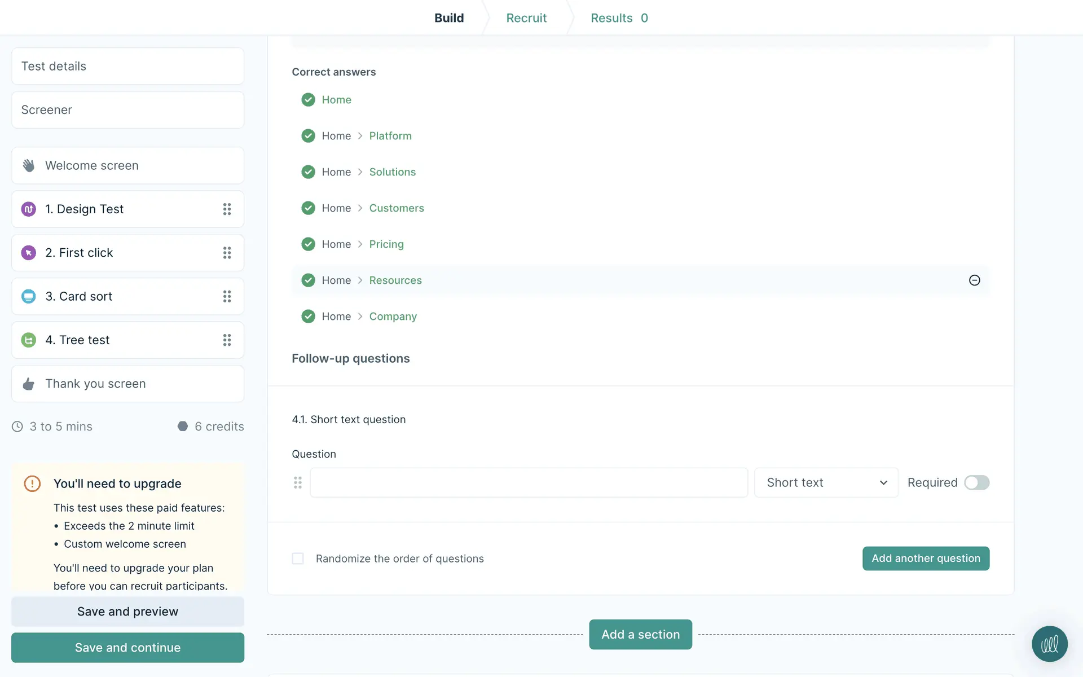Open the Test details panel
The width and height of the screenshot is (1083, 677).
[x=127, y=67]
